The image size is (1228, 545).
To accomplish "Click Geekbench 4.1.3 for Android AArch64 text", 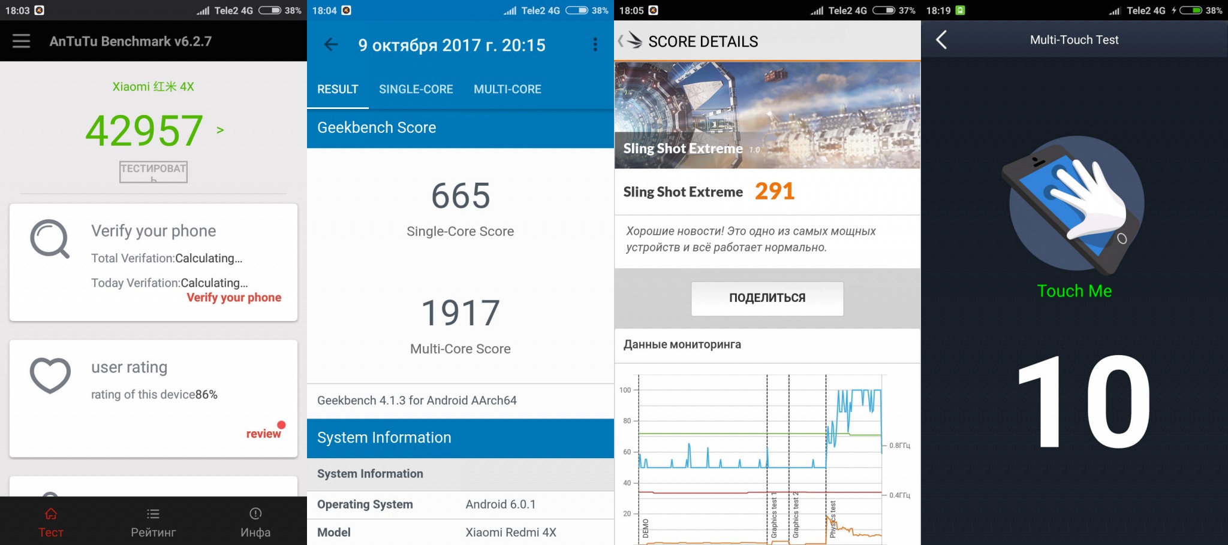I will (417, 400).
